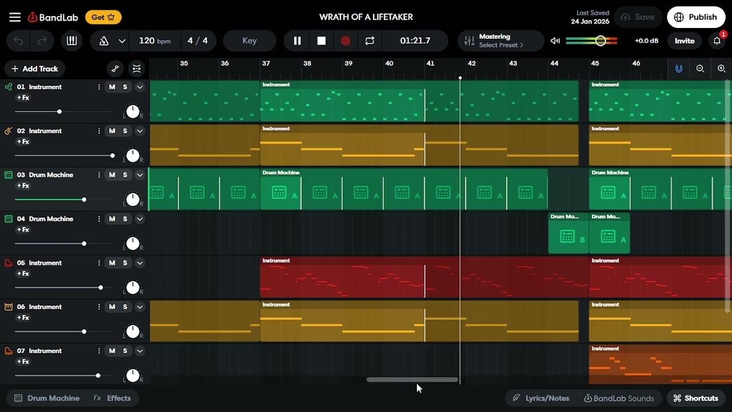This screenshot has height=412, width=732.
Task: Expand track 04 Drum Machine chevron
Action: tap(140, 219)
